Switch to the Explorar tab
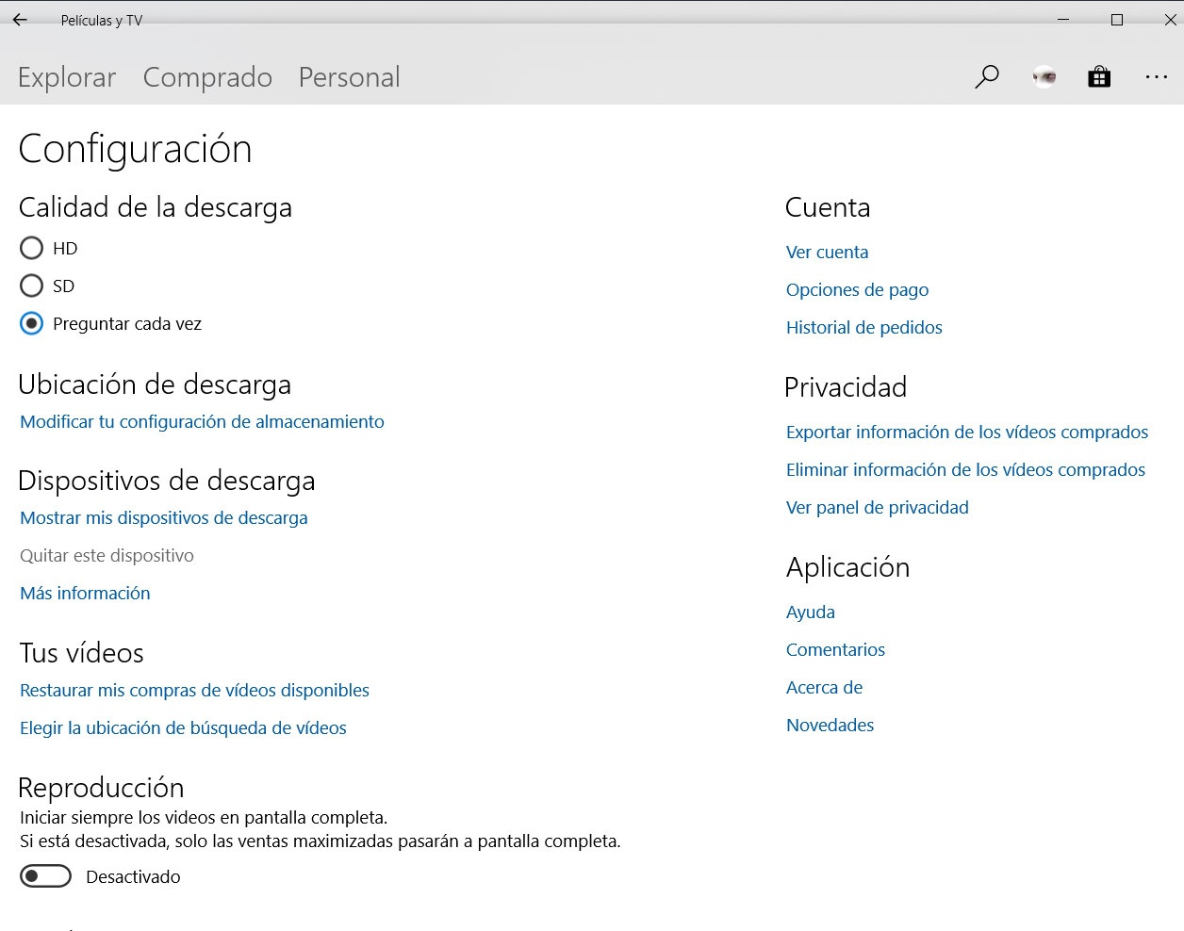 click(67, 77)
